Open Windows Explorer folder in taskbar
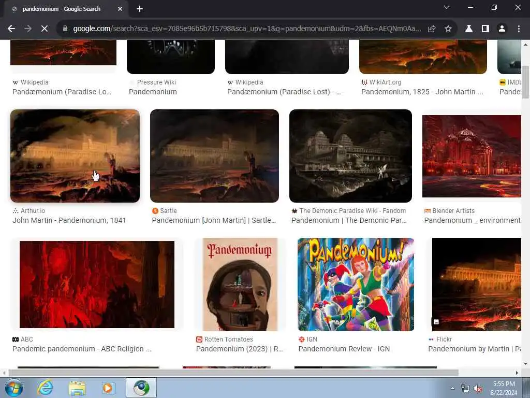The width and height of the screenshot is (530, 398). (x=77, y=388)
